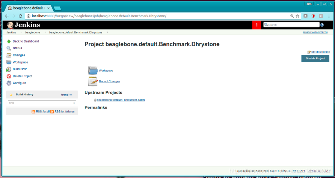This screenshot has height=178, width=335.
Task: Click the site info icon in address bar
Action: 29,16
